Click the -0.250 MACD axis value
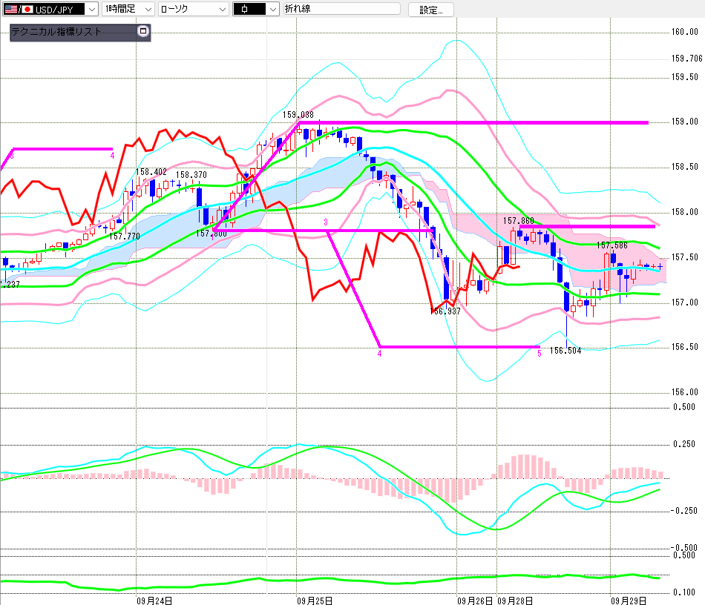This screenshot has width=705, height=605. tap(684, 511)
